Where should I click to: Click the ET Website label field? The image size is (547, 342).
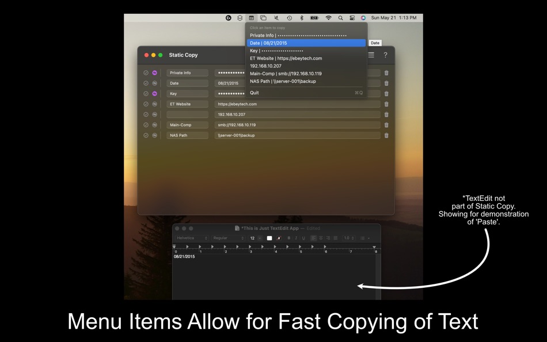point(187,104)
